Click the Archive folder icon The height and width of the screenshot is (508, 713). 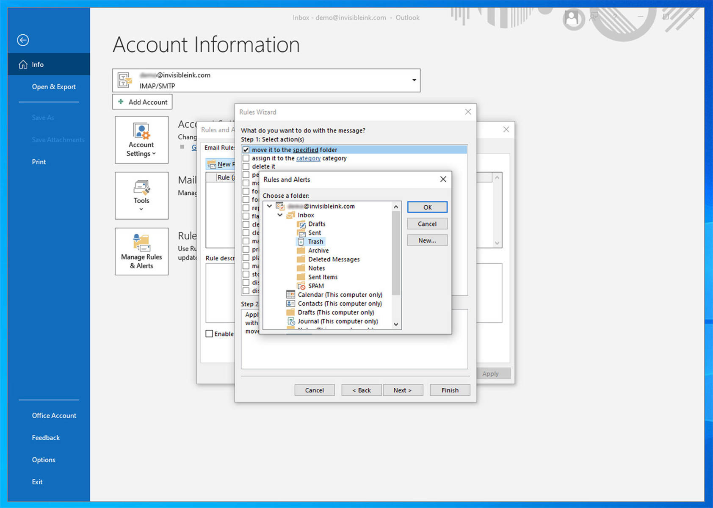coord(301,250)
